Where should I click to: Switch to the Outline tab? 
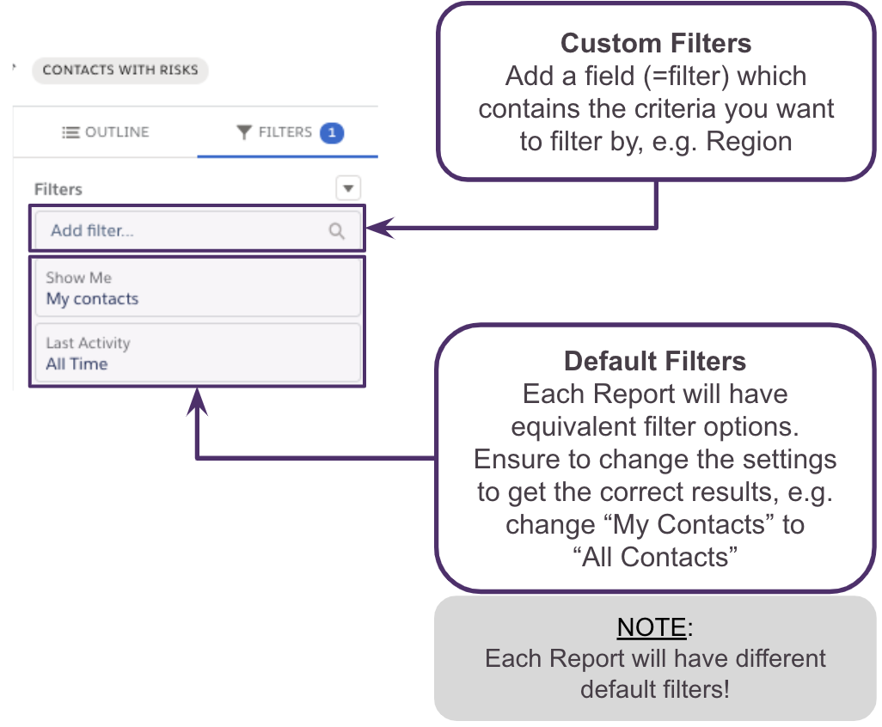click(x=107, y=132)
